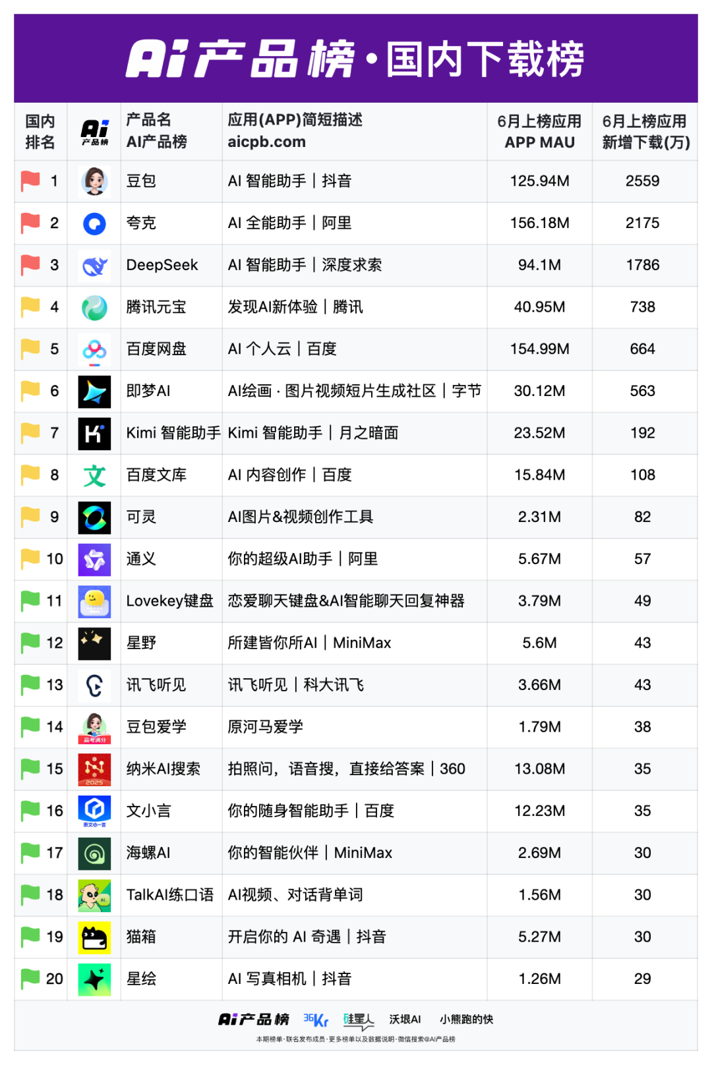Open the 星绘 green star icon

point(94,979)
